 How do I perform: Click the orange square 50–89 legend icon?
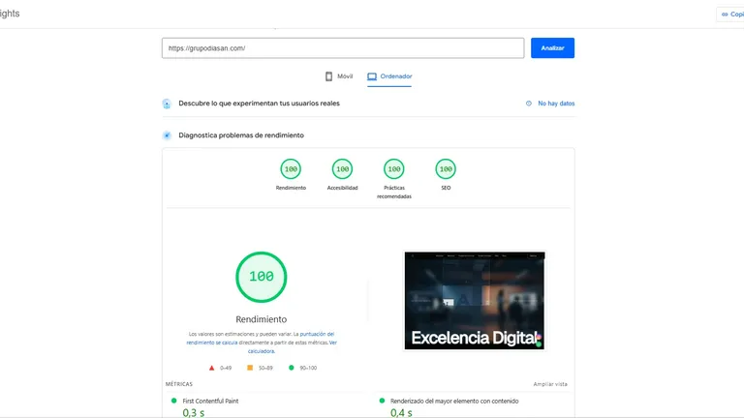coord(250,368)
